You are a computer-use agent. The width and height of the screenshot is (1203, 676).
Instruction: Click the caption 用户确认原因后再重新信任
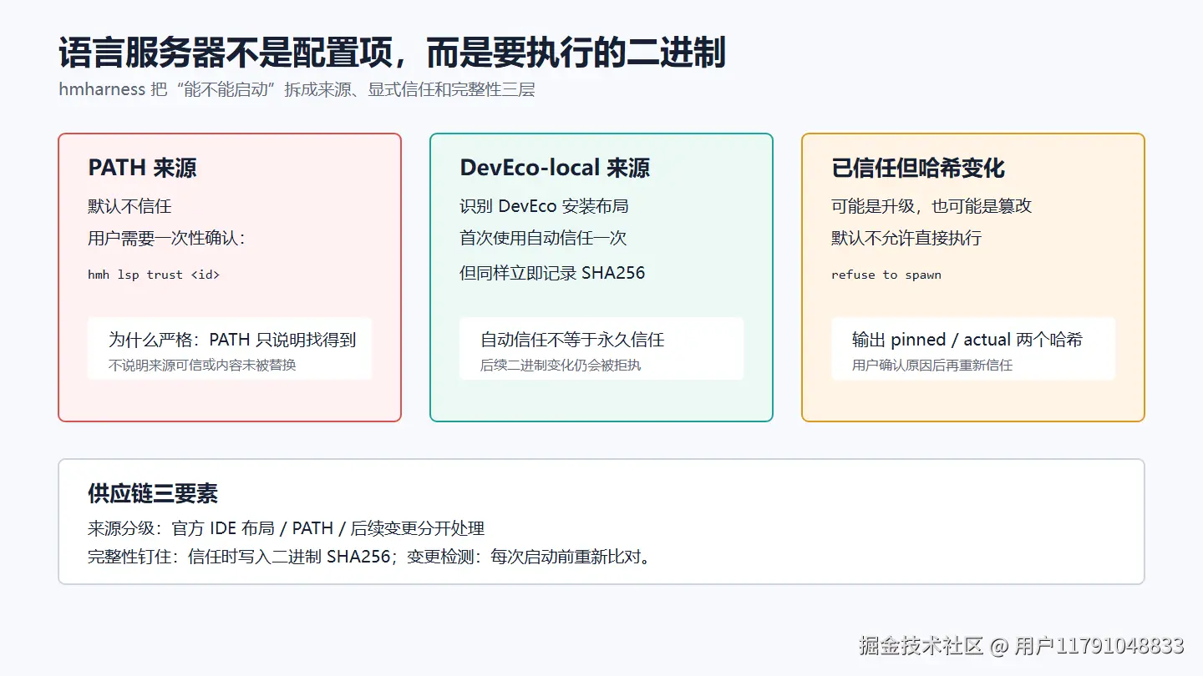[x=932, y=365]
